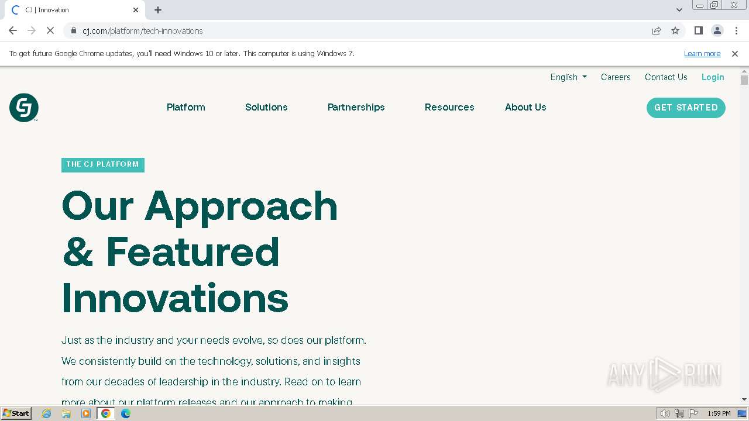The height and width of the screenshot is (421, 749).
Task: Click the Login link
Action: point(713,77)
